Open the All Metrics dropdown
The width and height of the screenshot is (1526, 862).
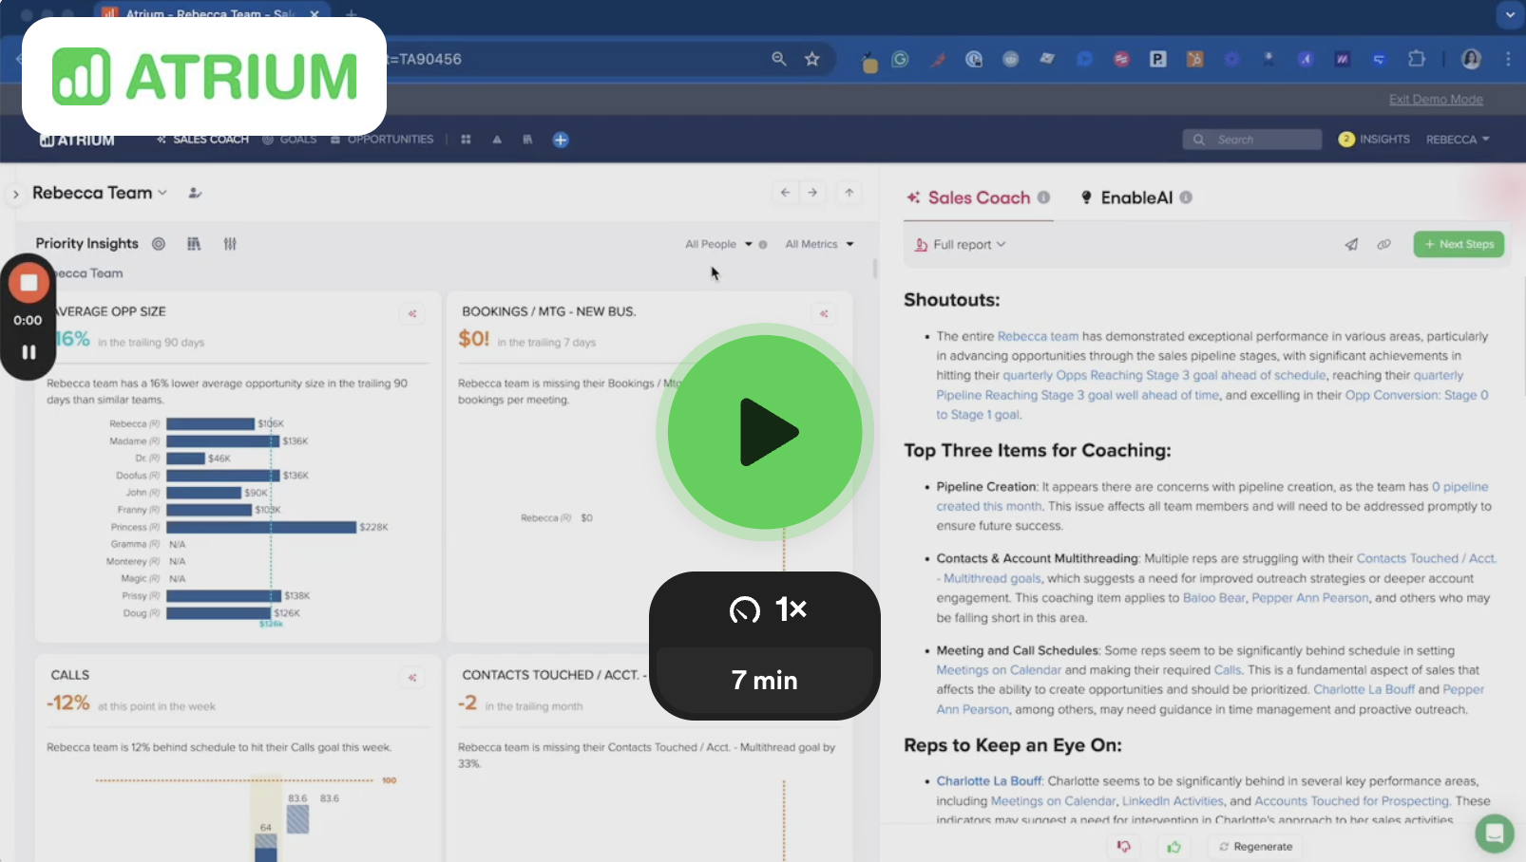[x=819, y=244]
